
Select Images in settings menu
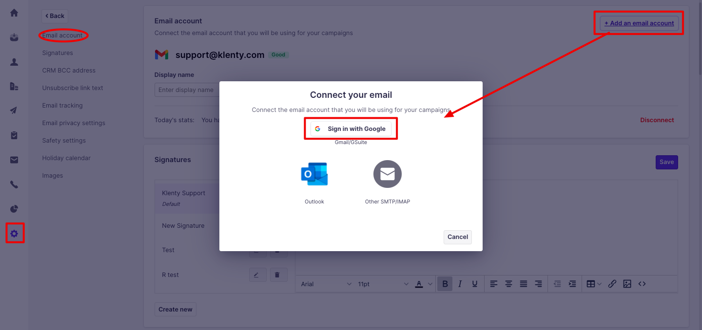pos(53,176)
